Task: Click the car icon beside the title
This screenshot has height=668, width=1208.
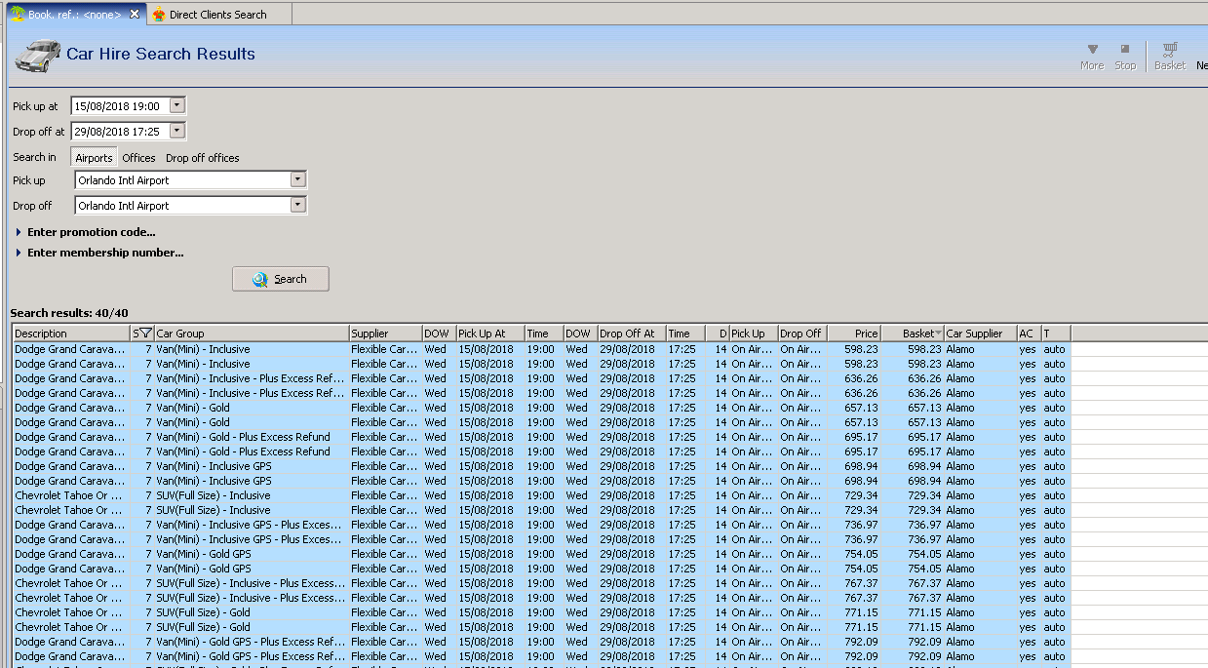Action: click(38, 56)
